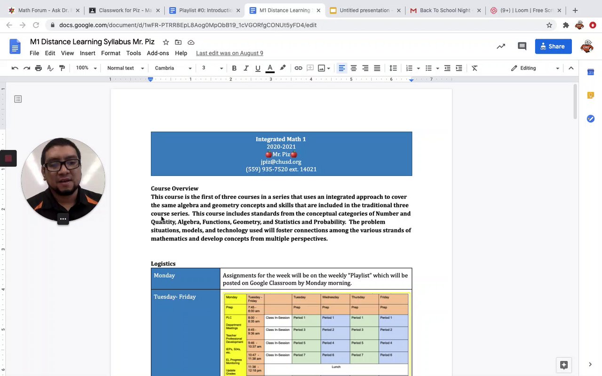The image size is (602, 376).
Task: Insert a link with chain icon
Action: click(x=298, y=68)
